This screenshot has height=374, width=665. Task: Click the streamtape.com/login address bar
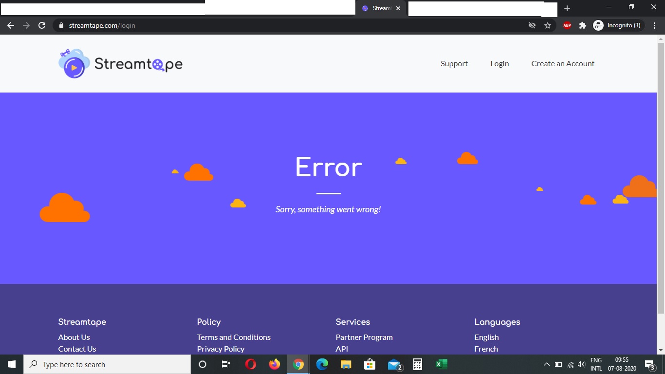(x=292, y=25)
